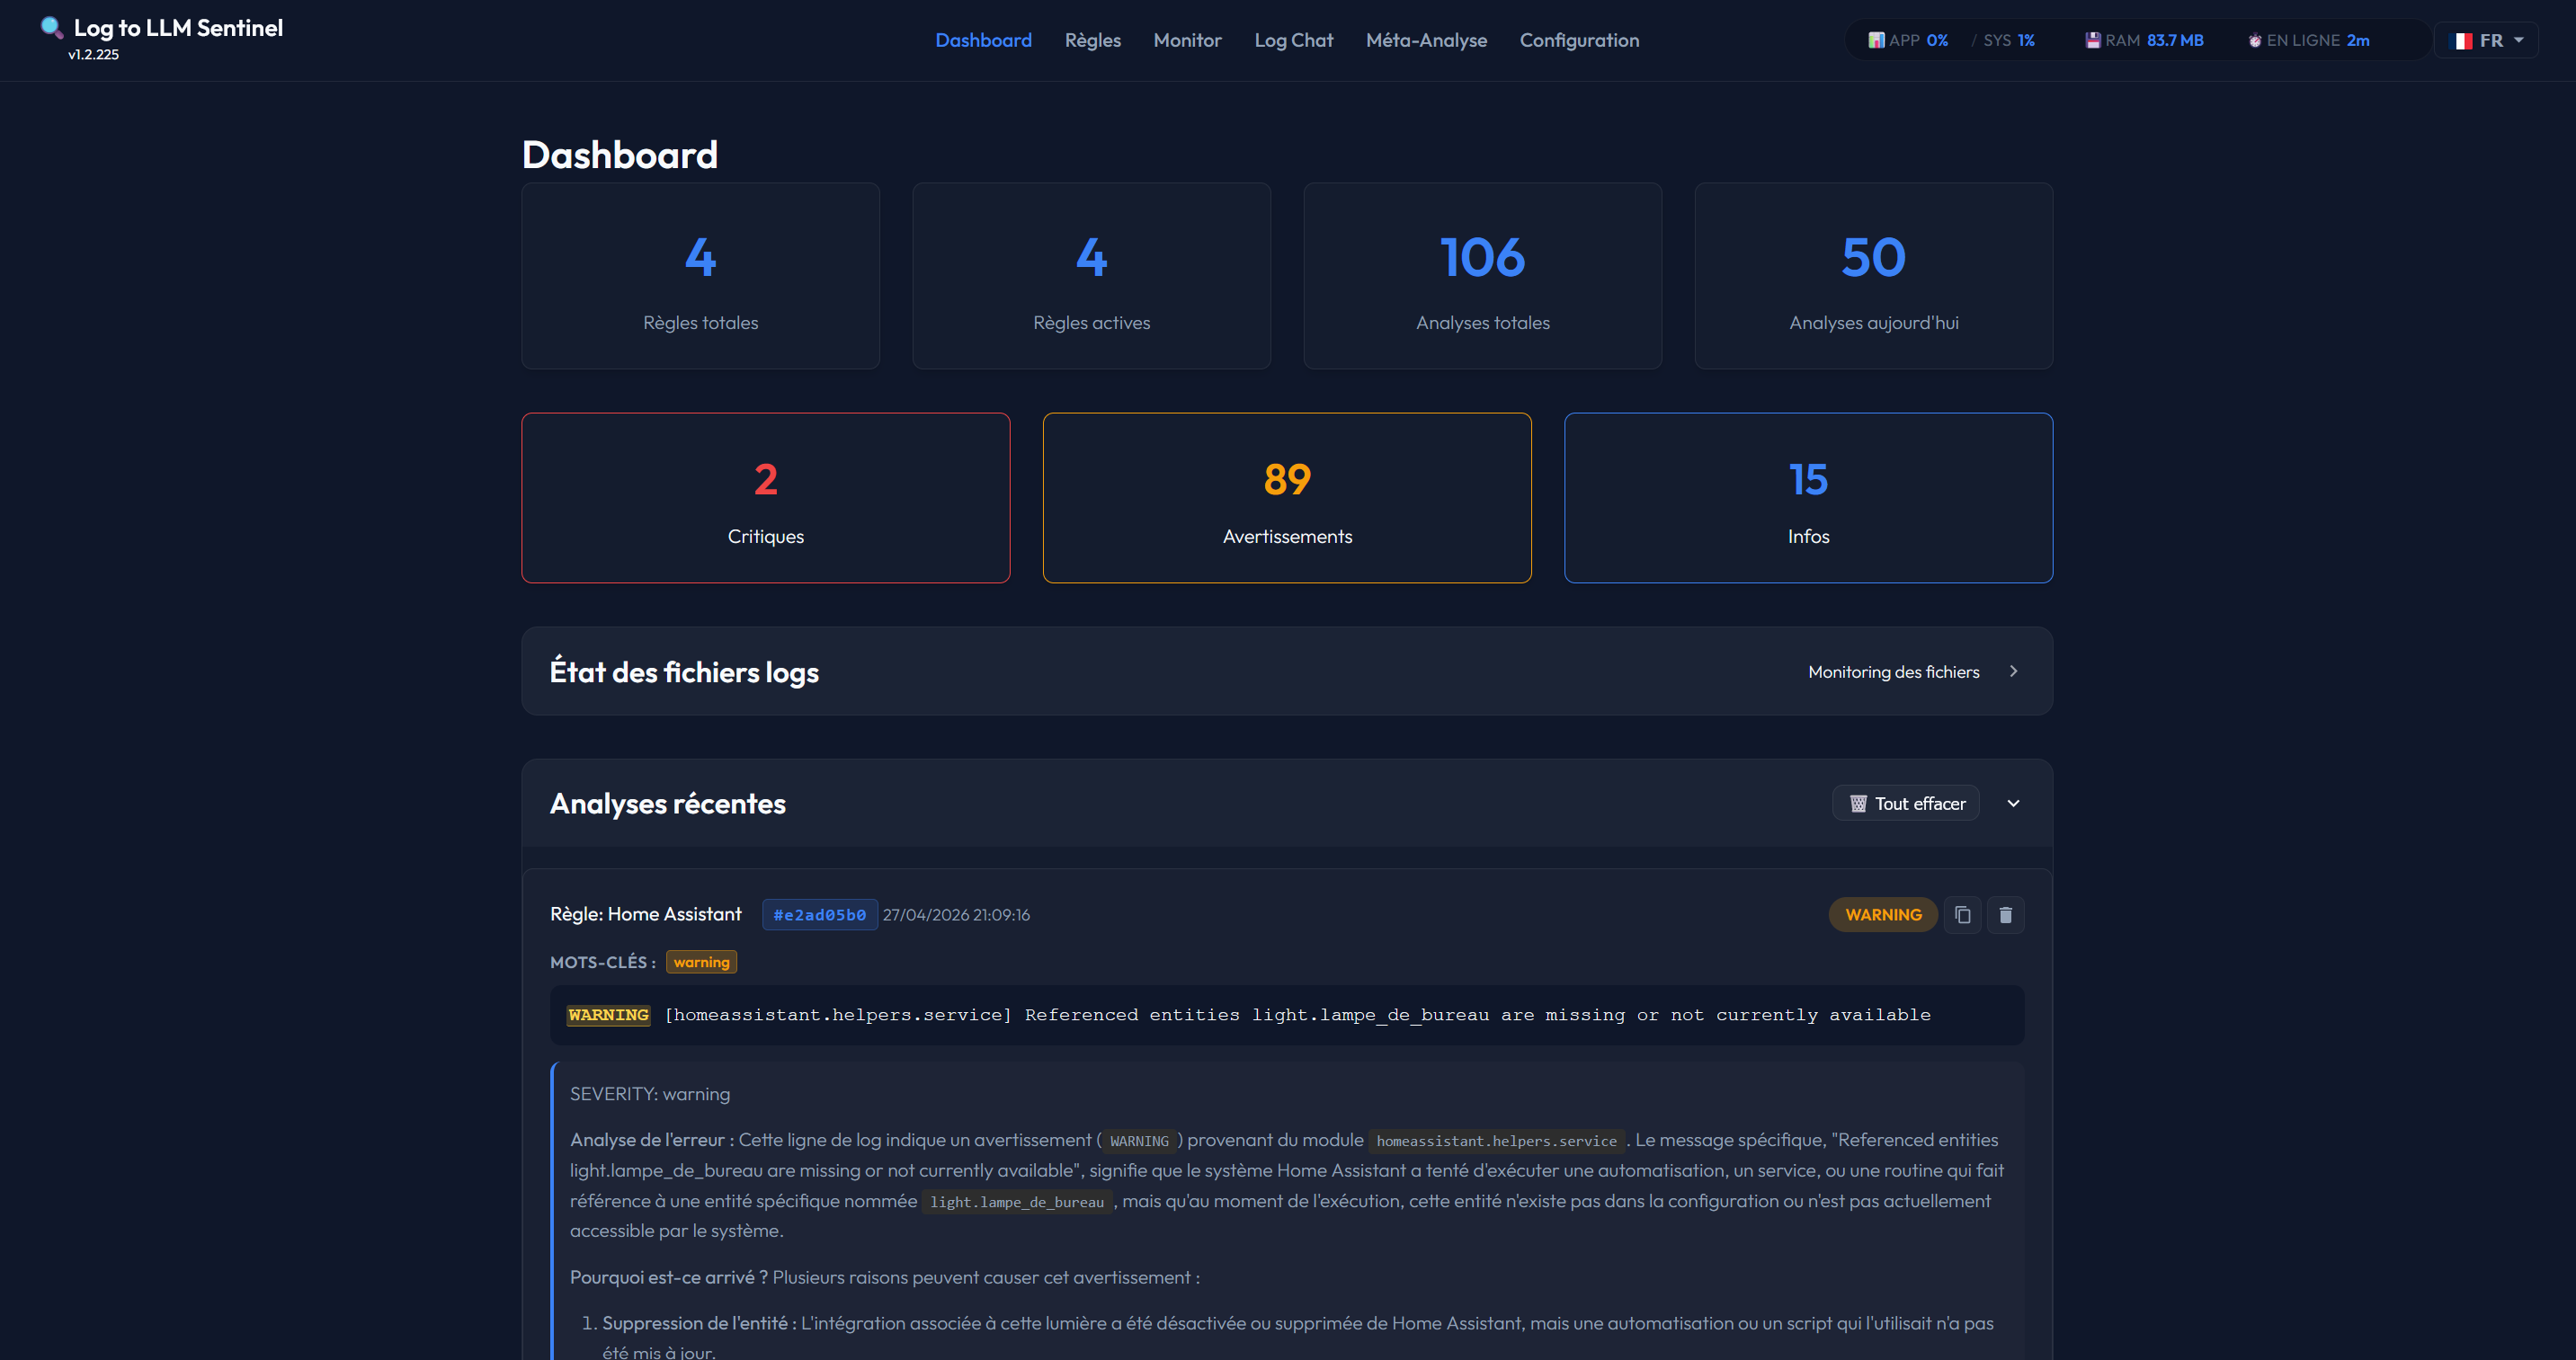Click the Dashboard page heading
The image size is (2576, 1360).
pyautogui.click(x=619, y=155)
